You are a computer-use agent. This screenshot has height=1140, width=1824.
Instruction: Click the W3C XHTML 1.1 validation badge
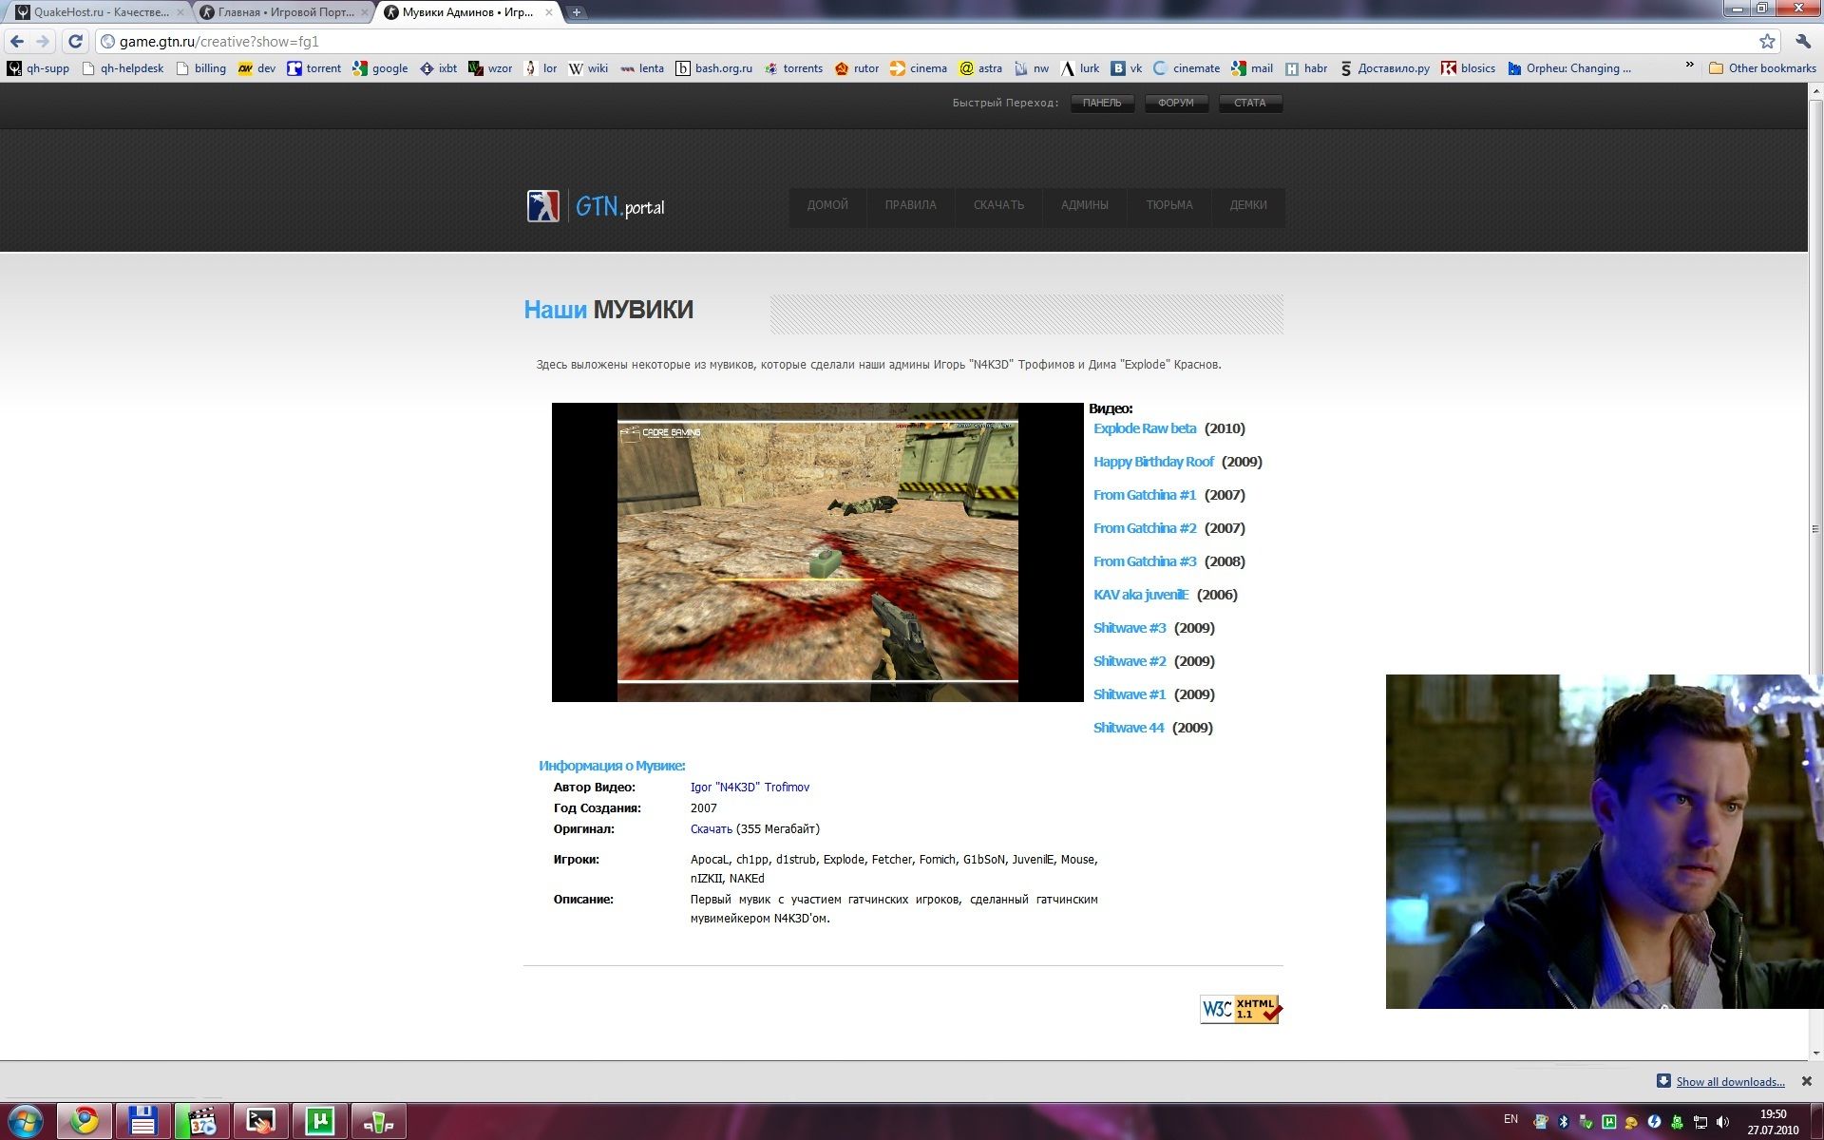[1241, 1009]
